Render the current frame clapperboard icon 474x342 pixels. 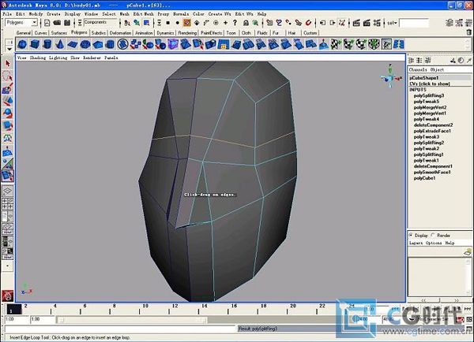pos(356,23)
